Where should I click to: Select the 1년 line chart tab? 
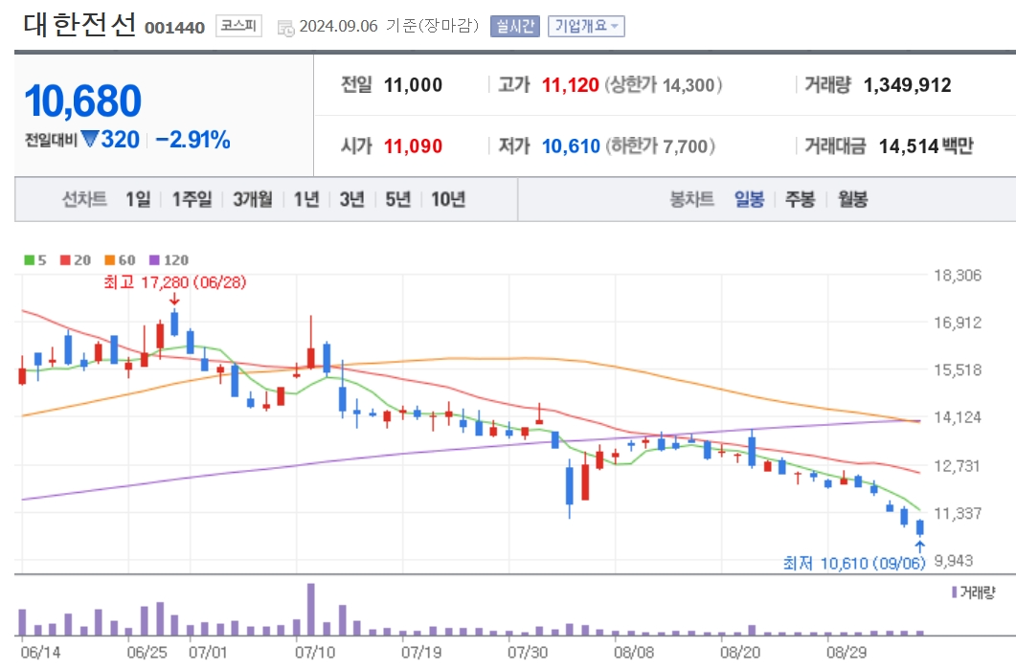[306, 199]
